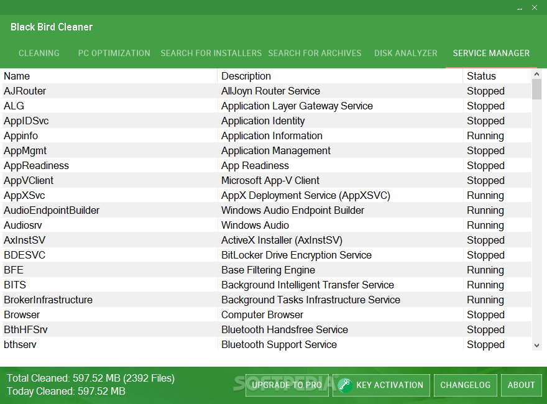Select the BFE service
547x404 pixels.
point(14,270)
